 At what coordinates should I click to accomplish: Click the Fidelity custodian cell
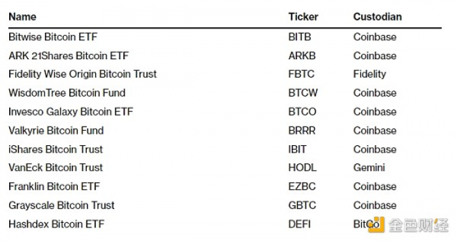click(x=370, y=74)
